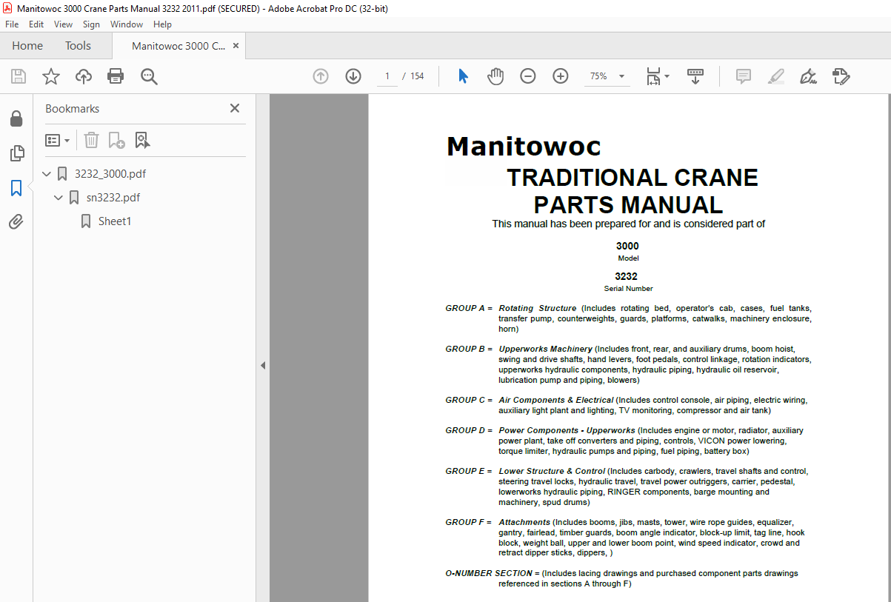
Task: Click the find current bookmark icon
Action: pos(142,140)
